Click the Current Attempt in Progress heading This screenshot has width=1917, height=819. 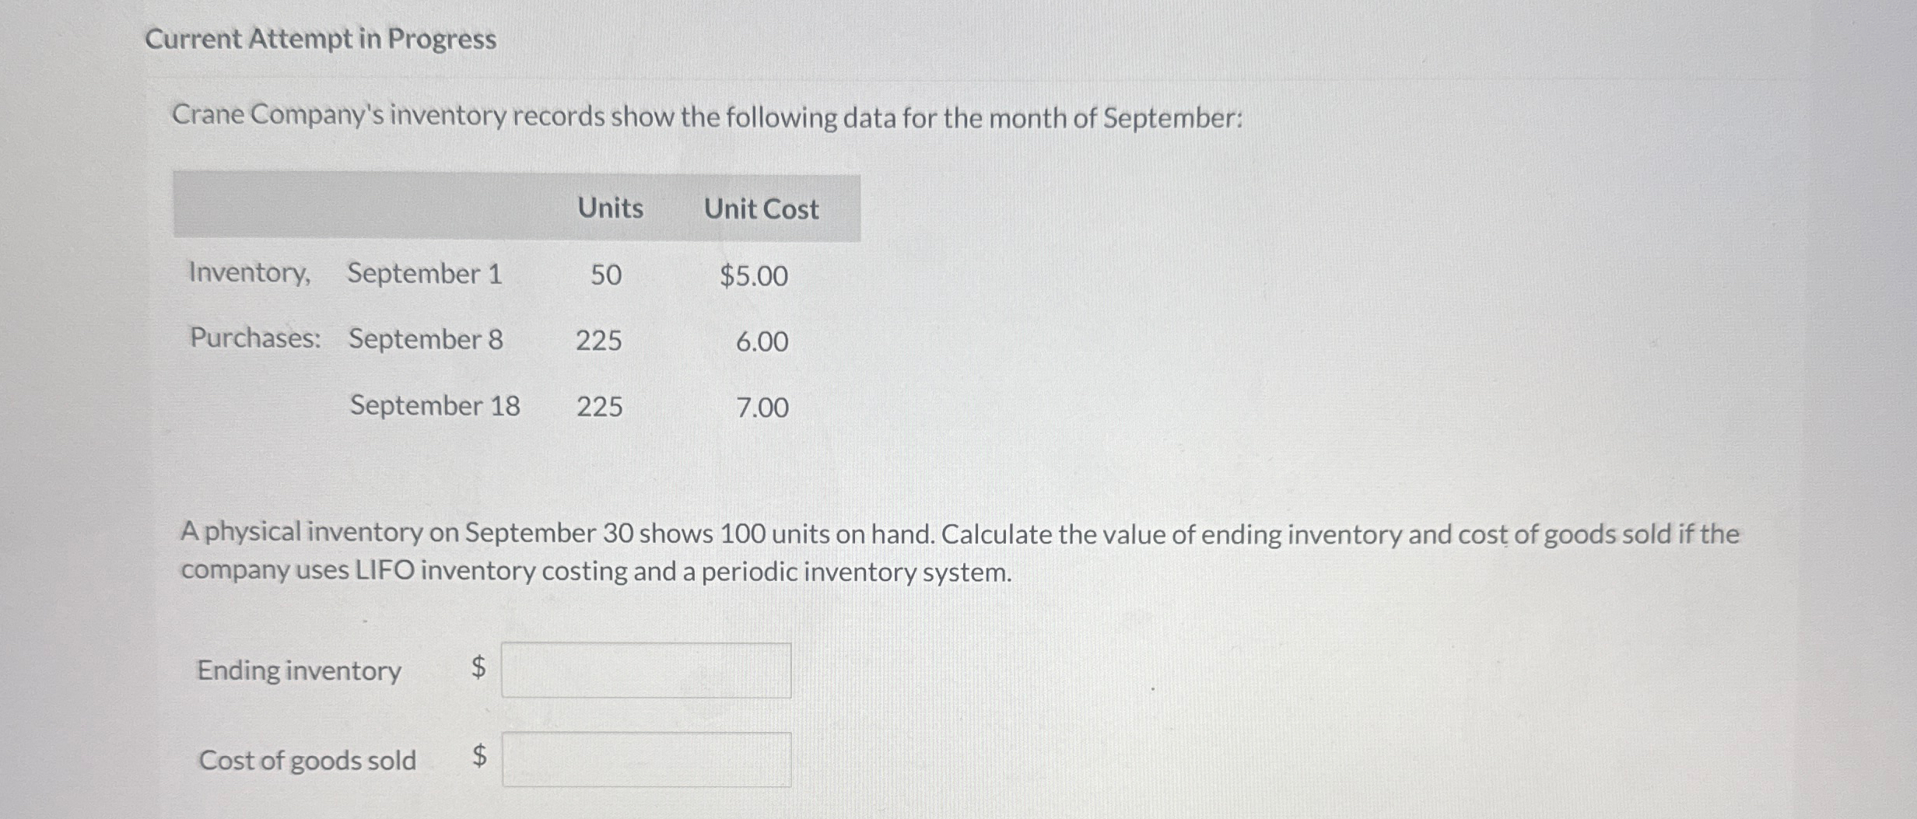pos(318,37)
